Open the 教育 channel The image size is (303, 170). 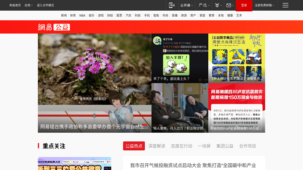point(212,15)
